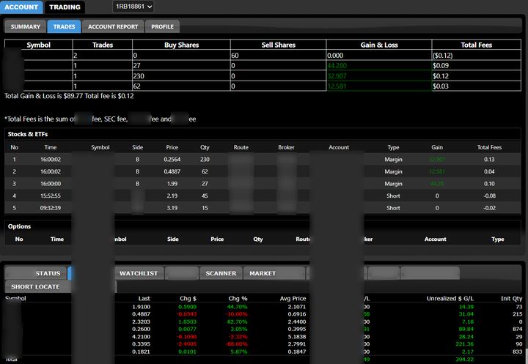Click the Broker header in Stocks & ETFs

pyautogui.click(x=286, y=147)
